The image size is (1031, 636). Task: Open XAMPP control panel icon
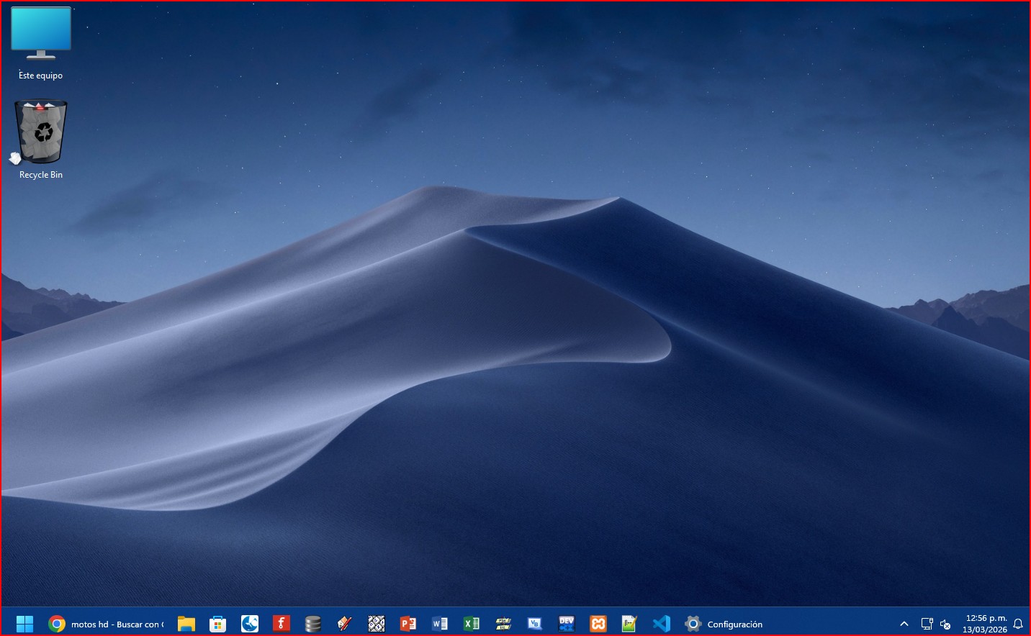coord(598,624)
